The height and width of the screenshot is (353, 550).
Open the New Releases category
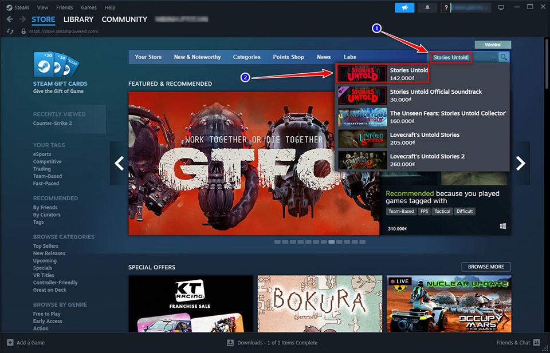[x=49, y=253]
